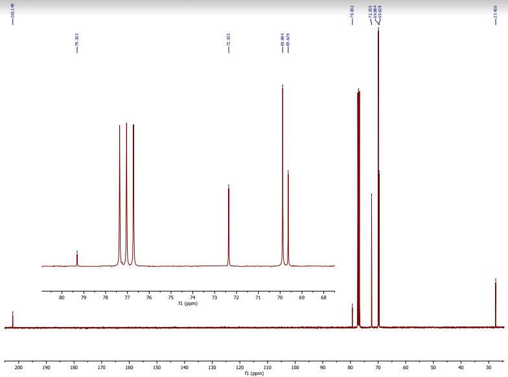Select the 202.149 peak label at the top
This screenshot has width=508, height=377.
(x=13, y=10)
